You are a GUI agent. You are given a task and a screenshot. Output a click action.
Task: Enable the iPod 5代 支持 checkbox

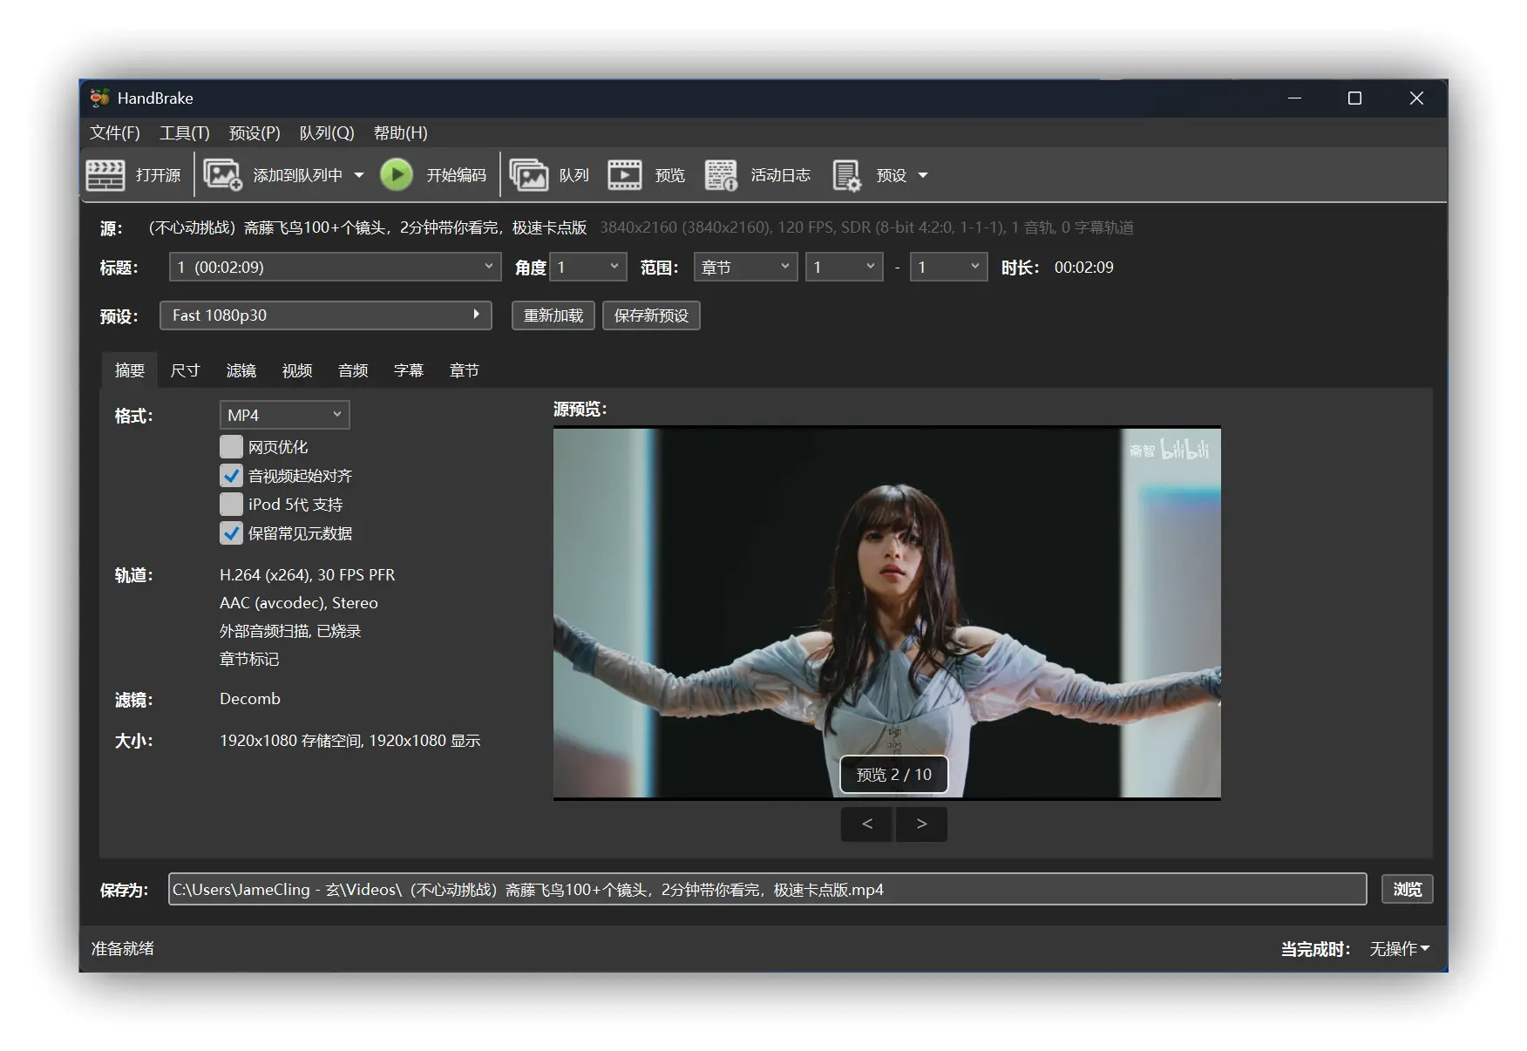click(x=231, y=505)
